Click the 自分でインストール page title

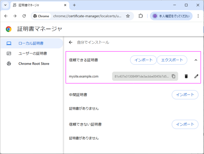pos(93,42)
